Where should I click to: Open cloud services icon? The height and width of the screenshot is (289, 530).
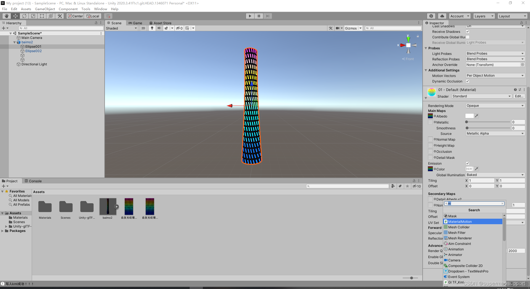click(x=442, y=16)
